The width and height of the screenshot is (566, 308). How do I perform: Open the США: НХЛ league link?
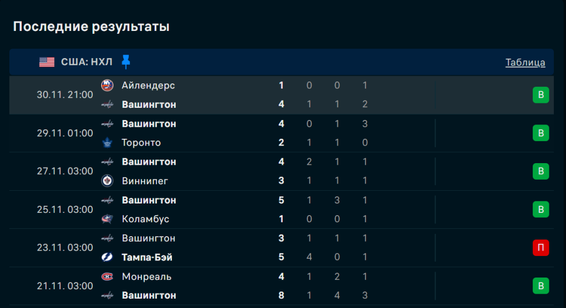(x=87, y=62)
